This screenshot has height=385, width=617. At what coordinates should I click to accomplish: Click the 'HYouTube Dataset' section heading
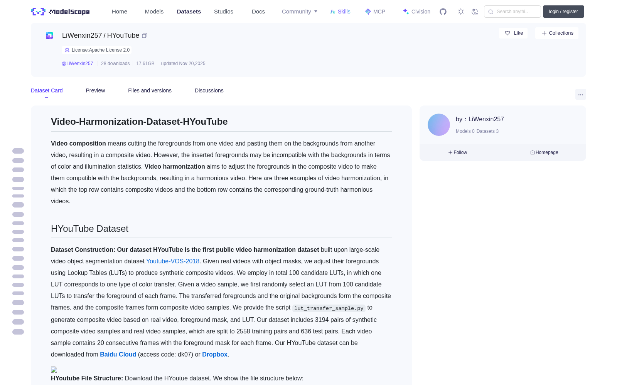coord(89,229)
